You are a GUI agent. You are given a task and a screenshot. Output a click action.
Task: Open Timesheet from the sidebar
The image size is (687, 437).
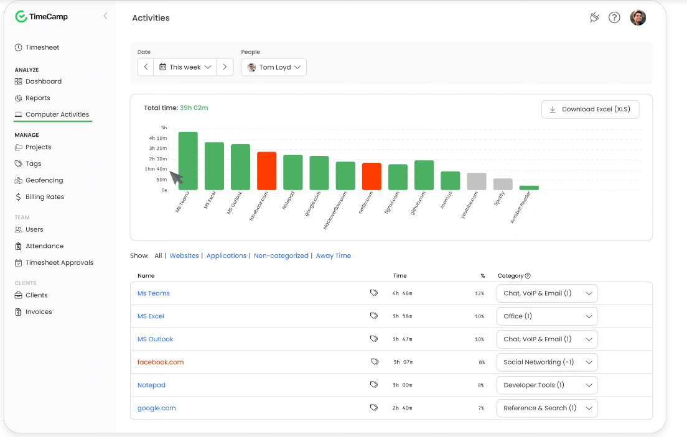(x=41, y=47)
